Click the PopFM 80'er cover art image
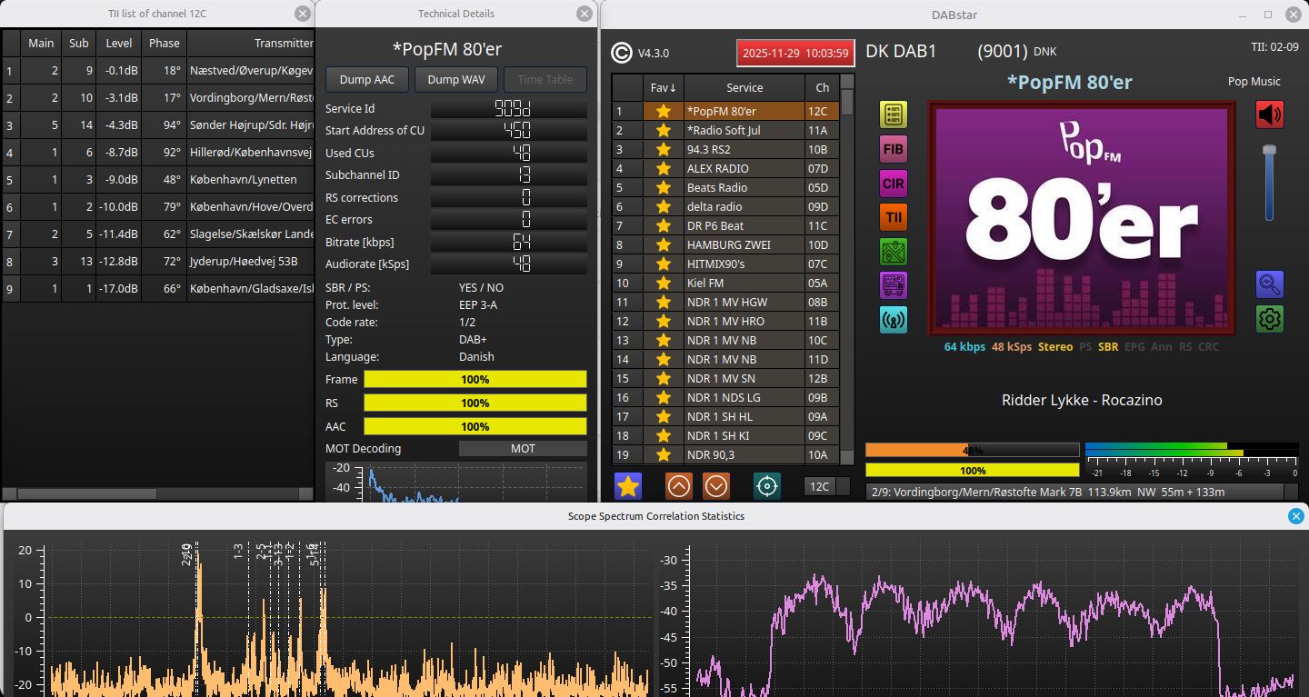Viewport: 1309px width, 697px height. point(1081,218)
